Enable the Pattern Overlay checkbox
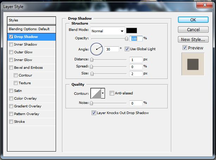The height and width of the screenshot is (160, 216). [11, 114]
